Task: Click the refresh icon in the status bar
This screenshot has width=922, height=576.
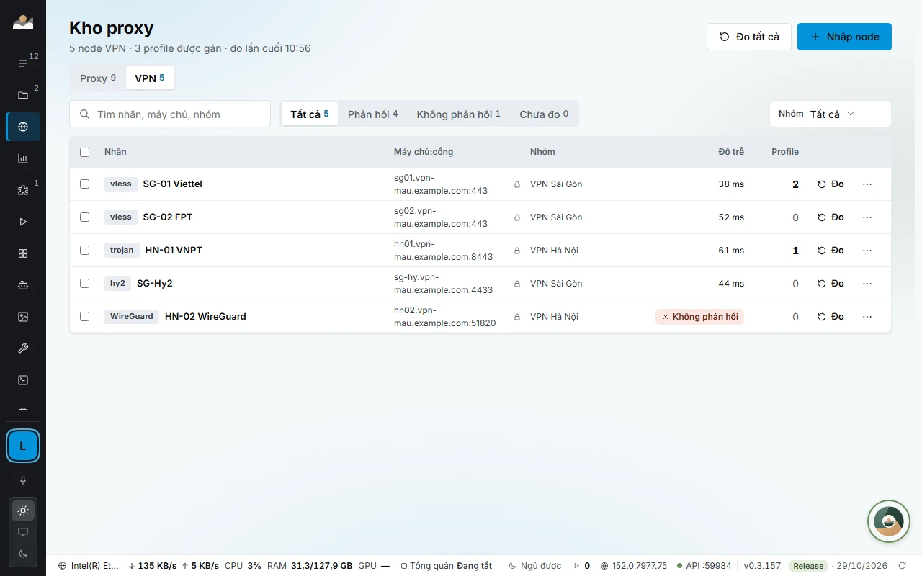Action: coord(903,566)
